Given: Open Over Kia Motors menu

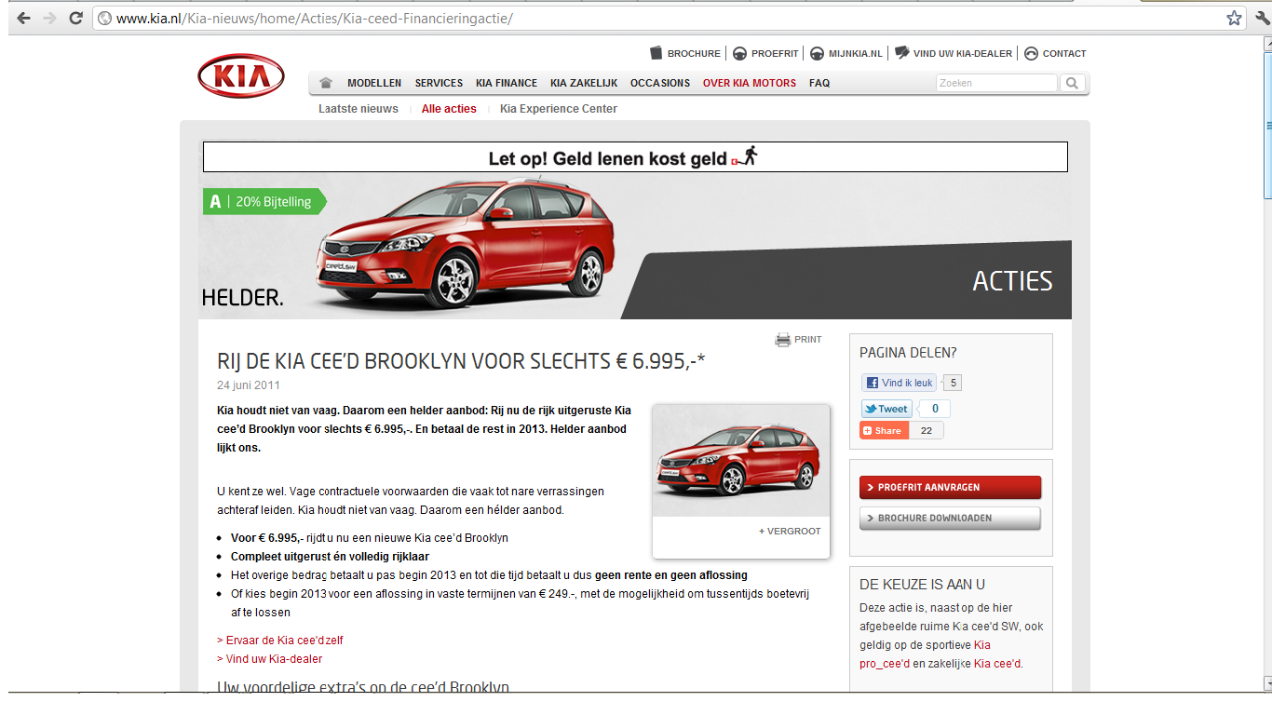Looking at the screenshot, I should [750, 83].
